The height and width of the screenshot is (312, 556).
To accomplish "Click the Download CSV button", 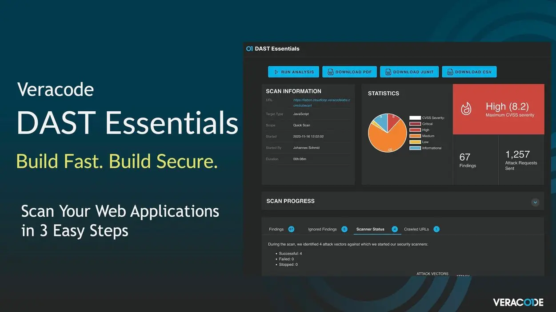I will click(469, 72).
